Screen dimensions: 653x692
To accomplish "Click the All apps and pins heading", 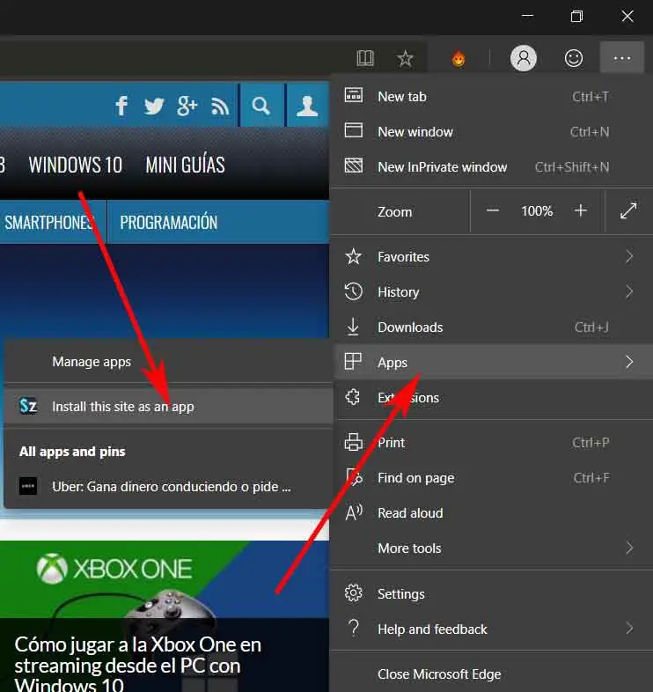I will tap(72, 452).
